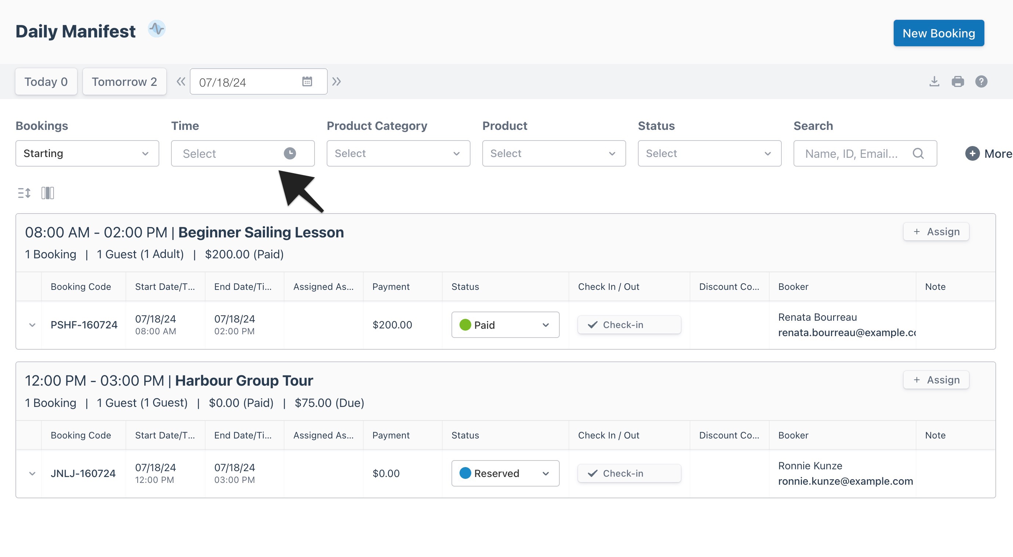Click the plus icon next to More
1013x557 pixels.
[972, 153]
